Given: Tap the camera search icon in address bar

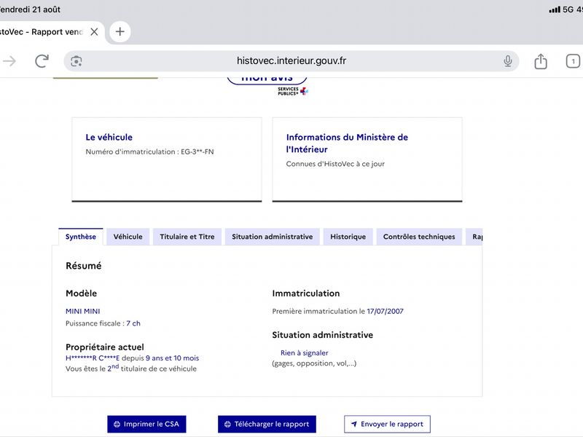Looking at the screenshot, I should [x=77, y=61].
